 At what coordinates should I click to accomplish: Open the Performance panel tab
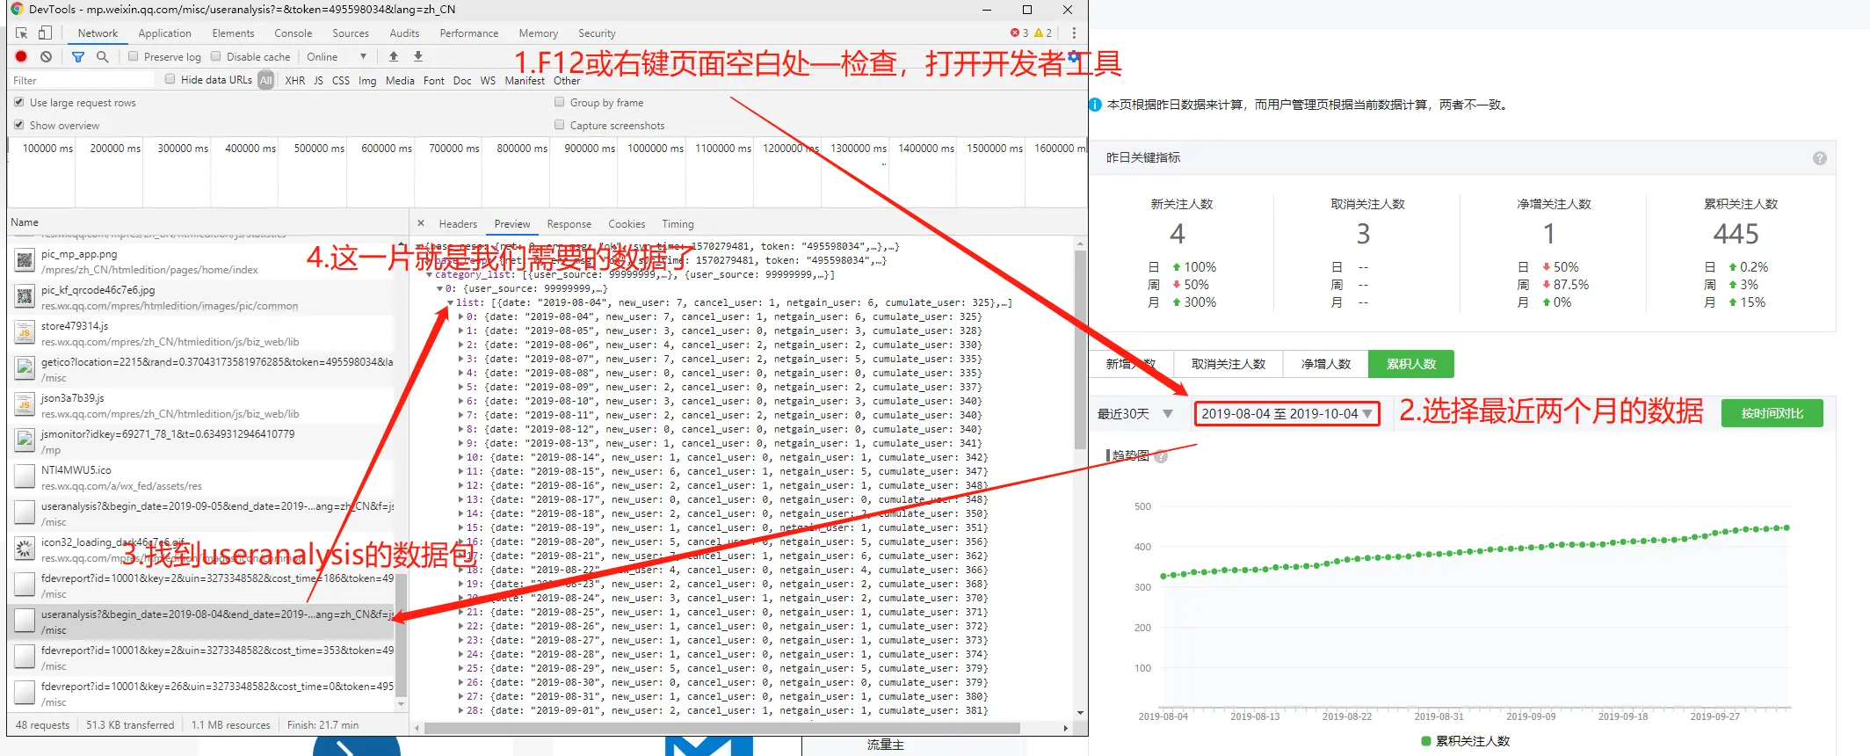(x=468, y=33)
